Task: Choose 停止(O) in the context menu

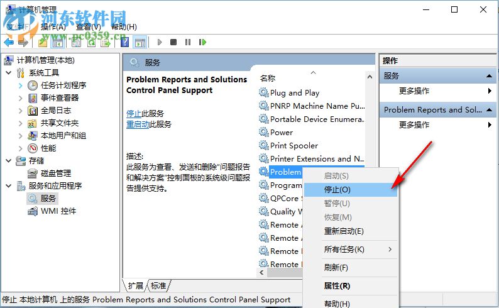Action: (x=351, y=190)
